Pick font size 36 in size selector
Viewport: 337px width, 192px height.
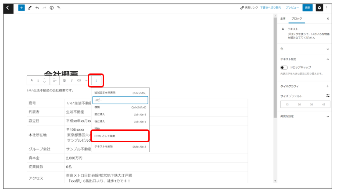312,105
